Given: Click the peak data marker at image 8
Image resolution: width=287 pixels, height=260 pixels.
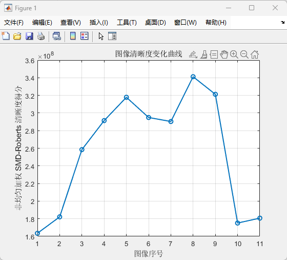Looking at the screenshot, I should 193,77.
